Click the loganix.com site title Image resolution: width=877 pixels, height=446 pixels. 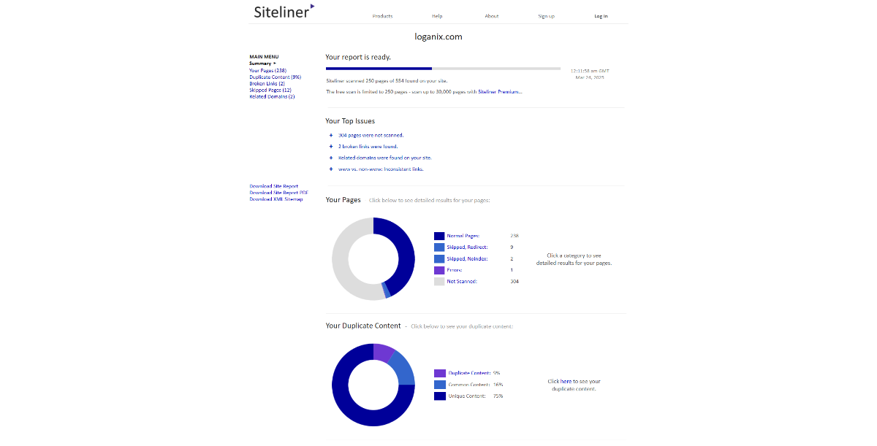coord(438,36)
